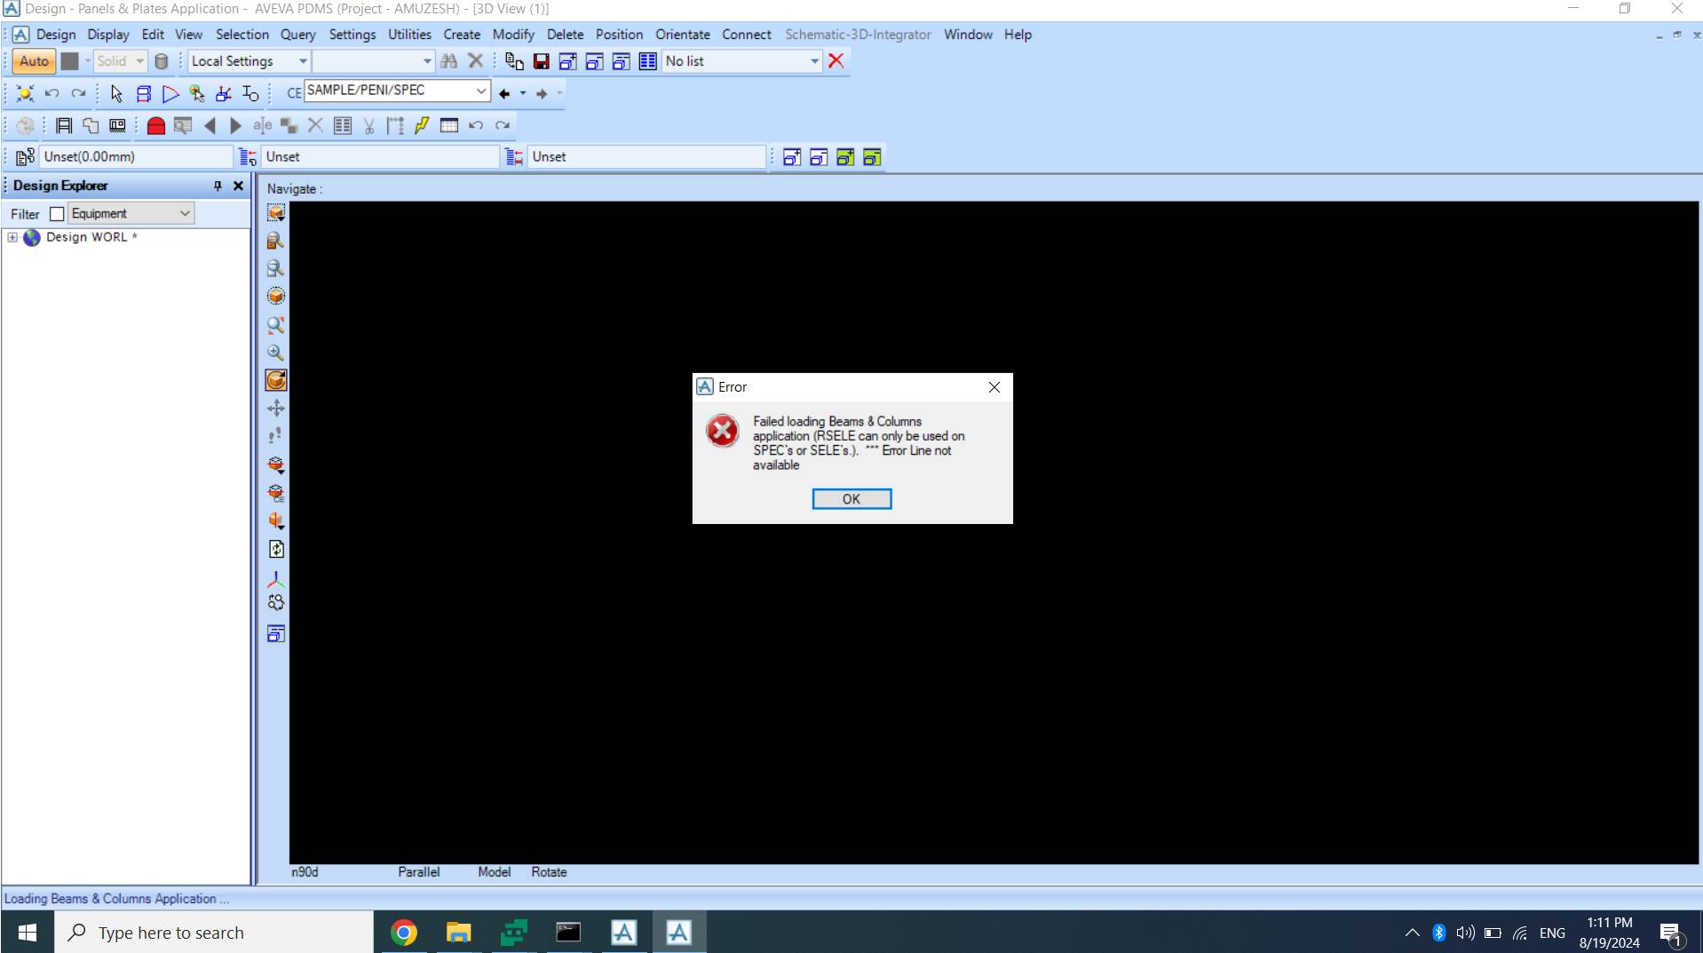The image size is (1703, 953).
Task: Click the left-pointing black triangle icon
Action: point(210,125)
